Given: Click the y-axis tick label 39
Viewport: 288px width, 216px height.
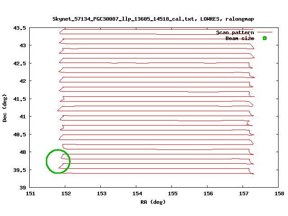Looking at the screenshot, I should (23, 188).
